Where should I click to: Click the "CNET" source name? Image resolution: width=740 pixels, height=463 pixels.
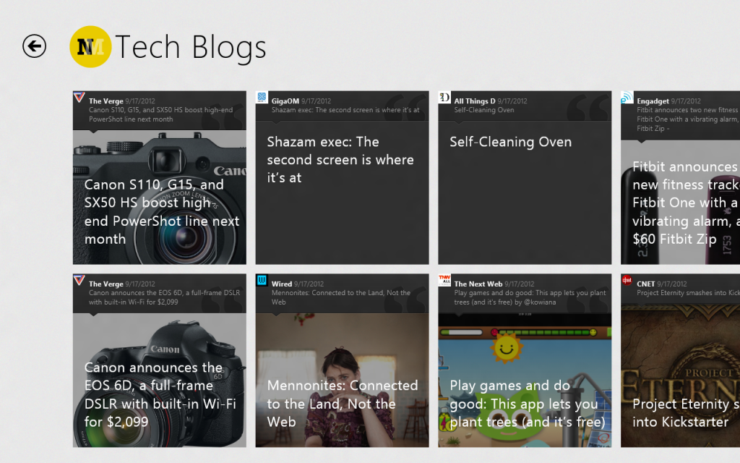645,284
